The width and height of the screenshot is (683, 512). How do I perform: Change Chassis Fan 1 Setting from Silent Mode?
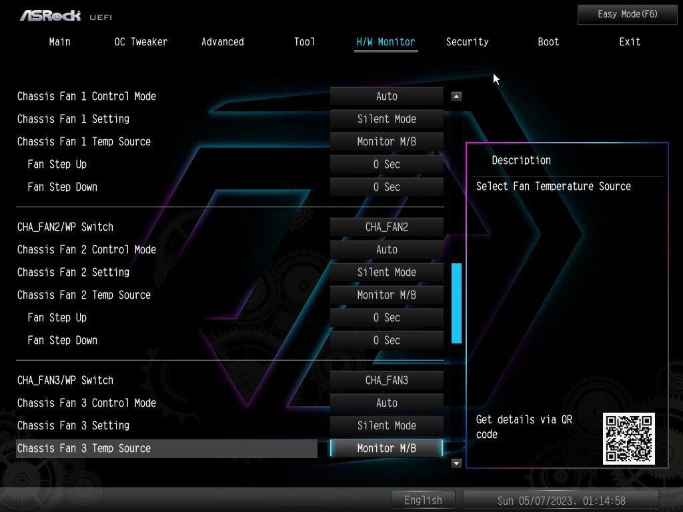386,119
